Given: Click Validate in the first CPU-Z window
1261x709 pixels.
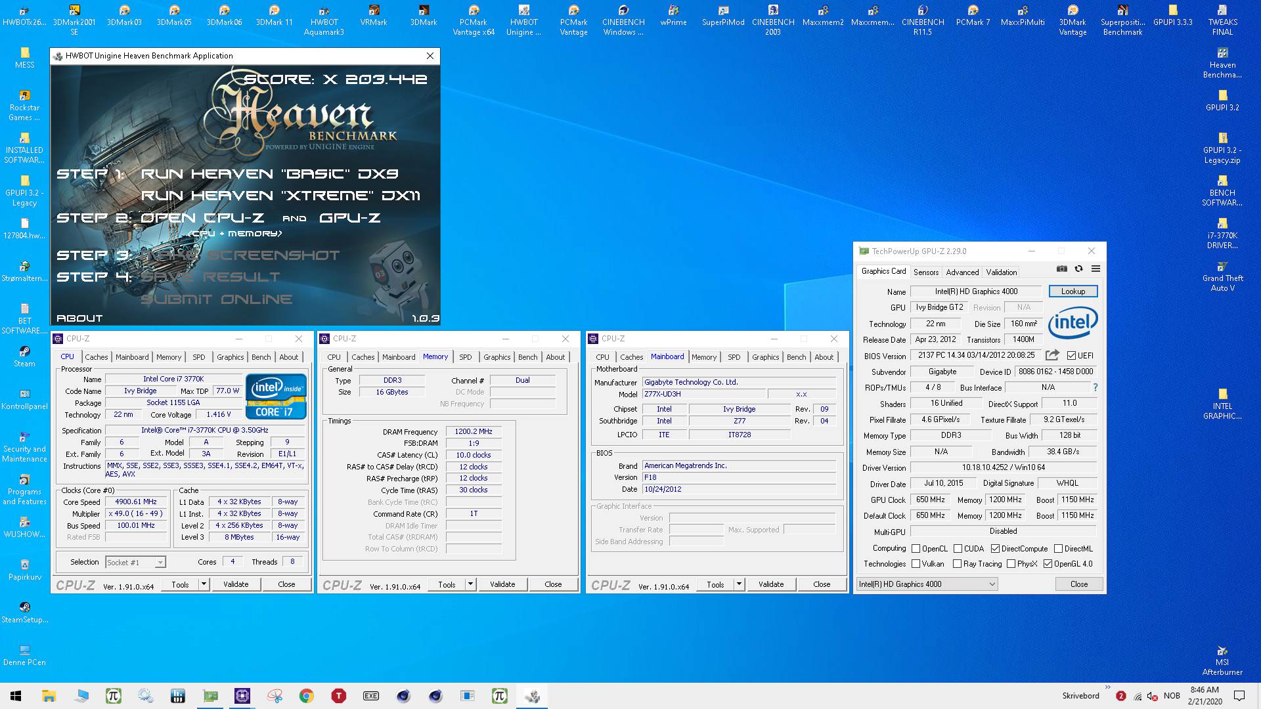Looking at the screenshot, I should [236, 584].
